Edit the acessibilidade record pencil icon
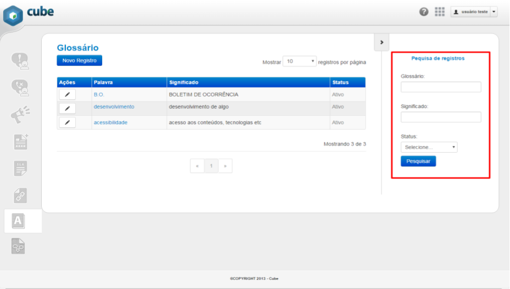Viewport: 510px width, 289px height. click(68, 123)
